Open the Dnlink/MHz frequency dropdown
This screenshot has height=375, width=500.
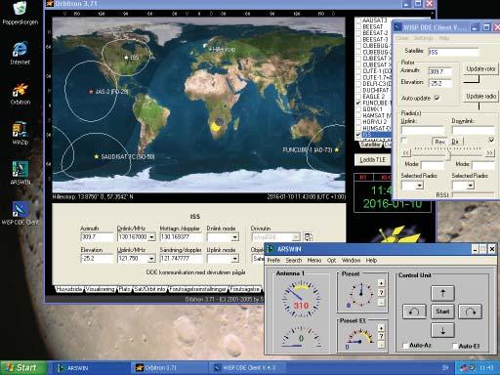tap(151, 237)
